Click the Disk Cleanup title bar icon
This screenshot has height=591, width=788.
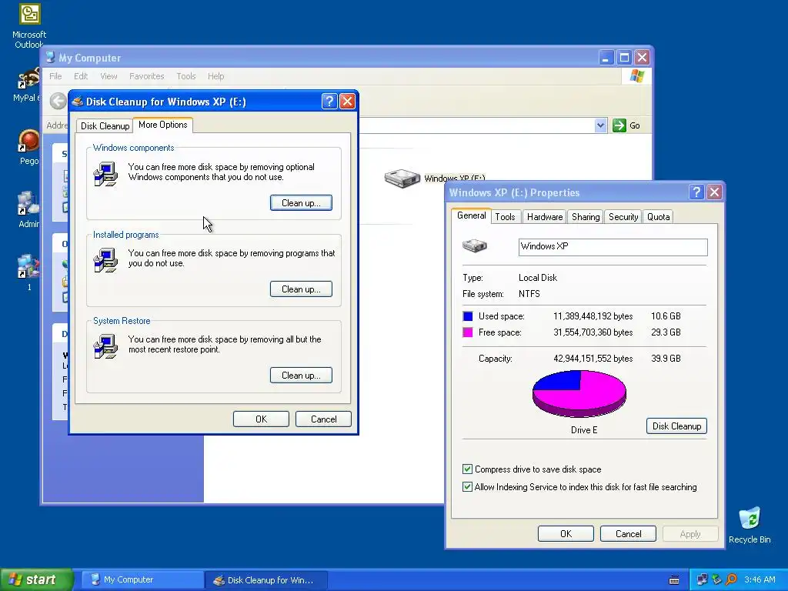78,102
